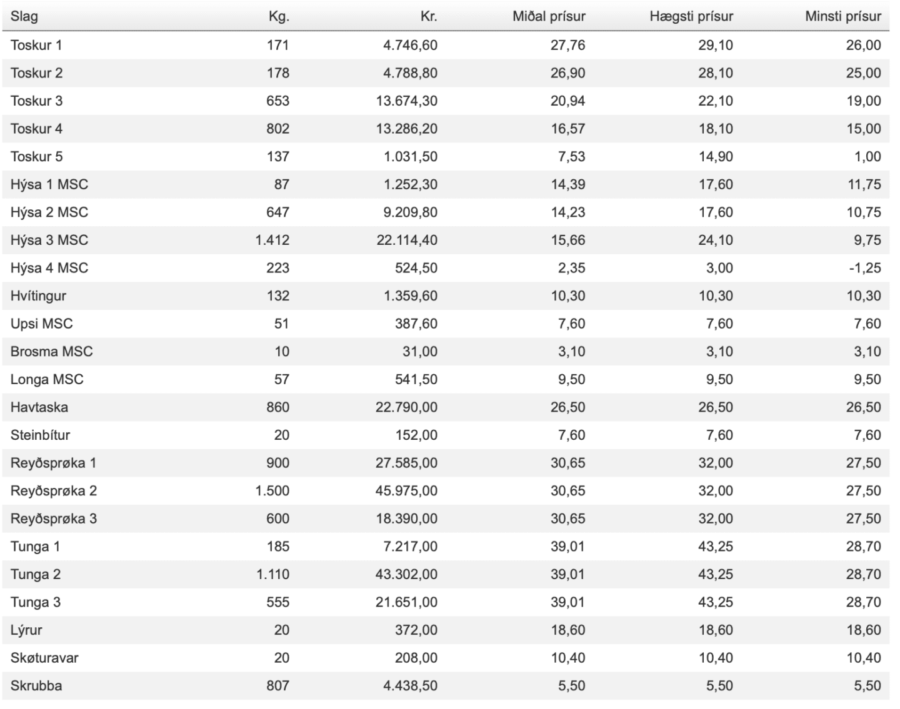The height and width of the screenshot is (709, 900).
Task: Click the Skrubba row label
Action: (36, 686)
